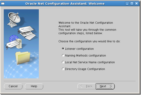Minimize the Oracle Net Configuration window
141x95 pixels.
[x=127, y=4]
